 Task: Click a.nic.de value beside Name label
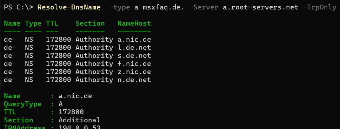75,96
